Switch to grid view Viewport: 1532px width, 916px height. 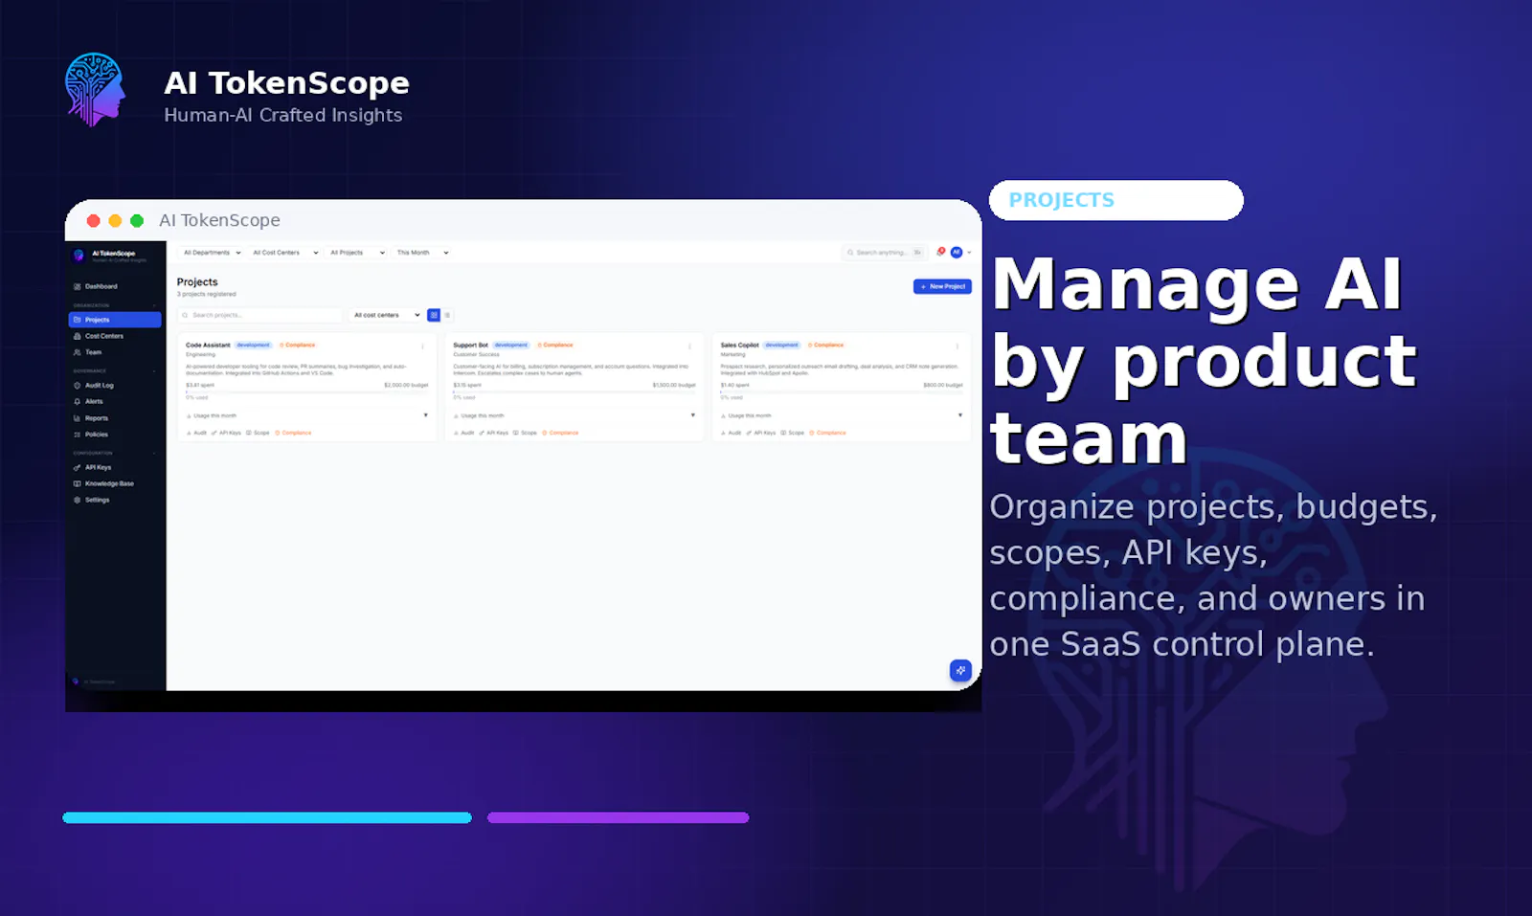434,315
